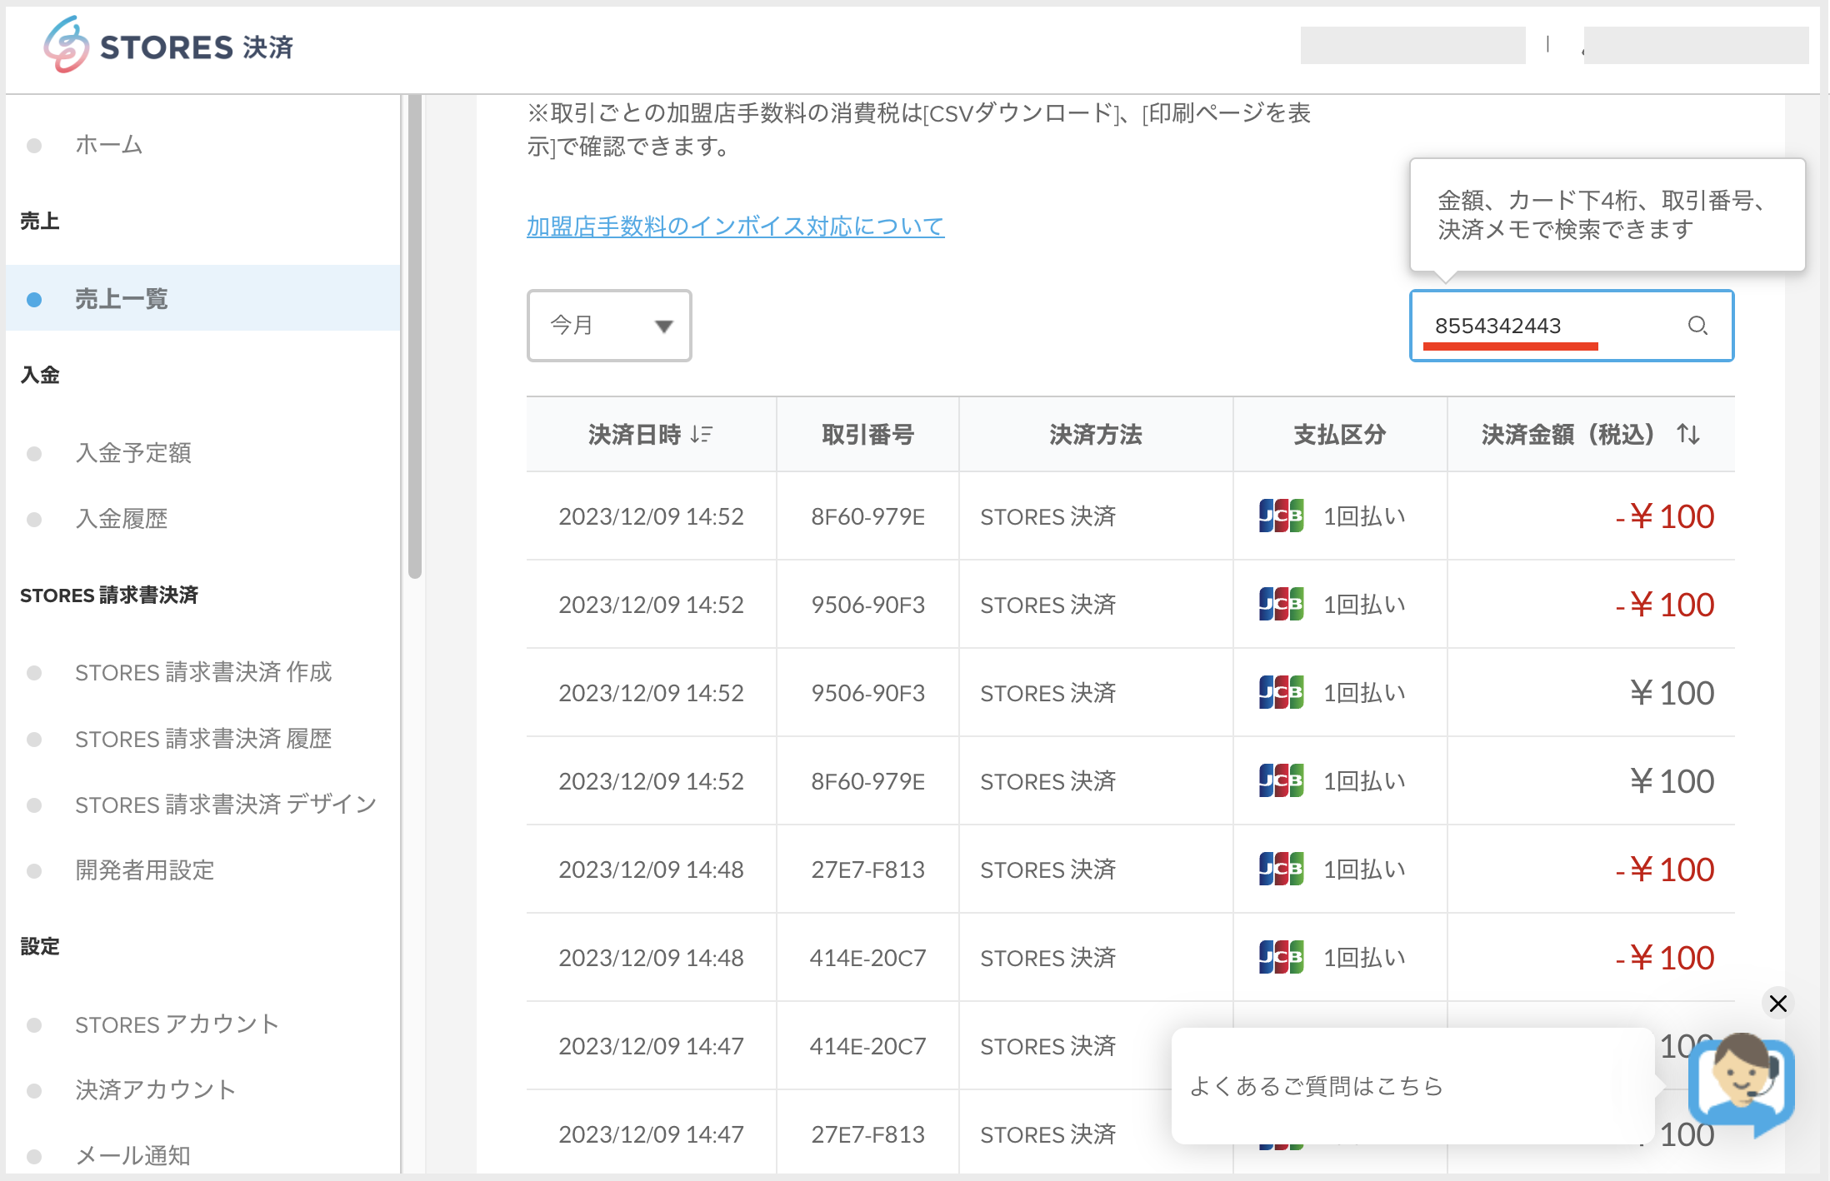Open 入金履歴 in sidebar
The height and width of the screenshot is (1181, 1830).
pos(122,519)
